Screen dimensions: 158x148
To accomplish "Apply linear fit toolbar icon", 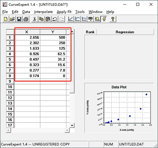I will point(71,19).
